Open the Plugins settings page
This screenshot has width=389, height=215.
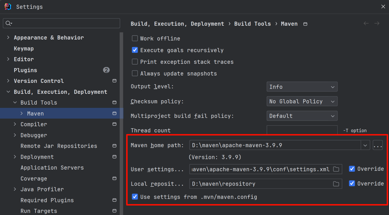(25, 70)
